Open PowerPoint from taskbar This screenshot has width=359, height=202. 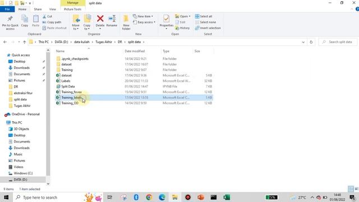[x=201, y=197]
